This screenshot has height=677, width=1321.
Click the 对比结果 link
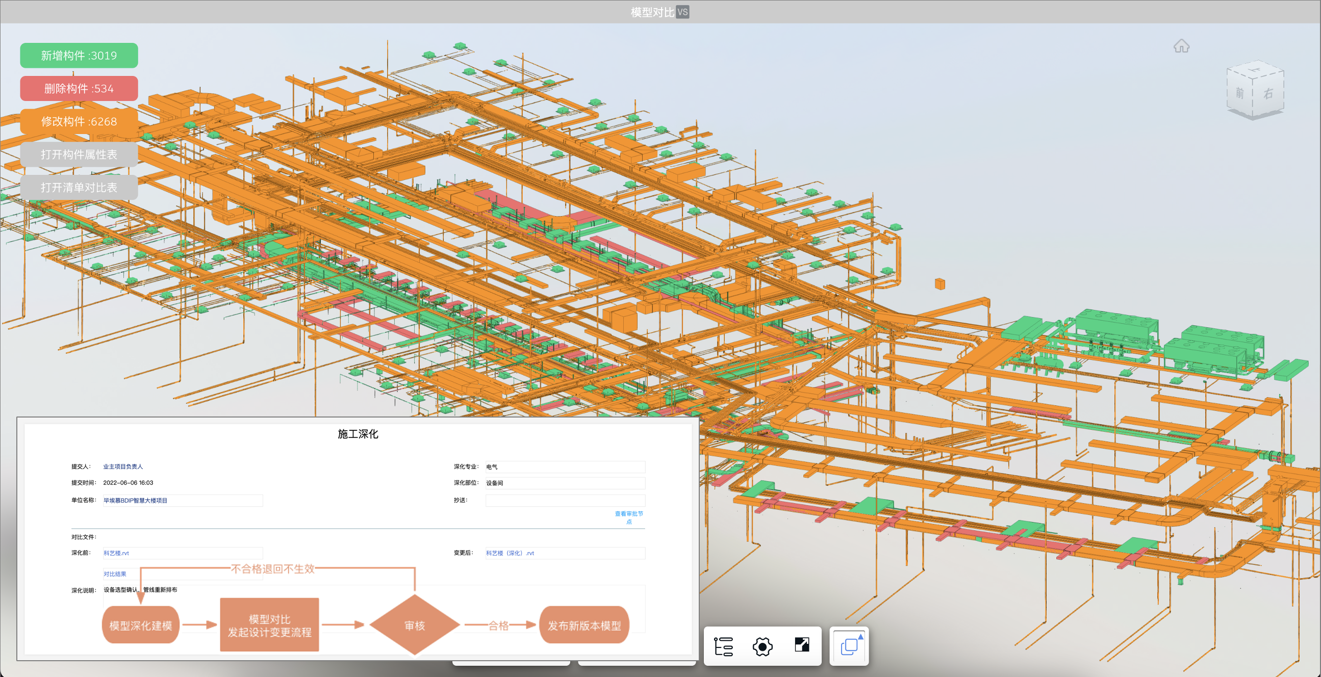tap(115, 574)
